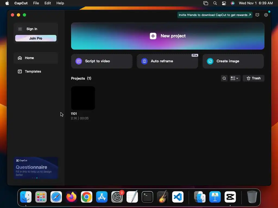
Task: Open Visual Studio Code from the Dock
Action: 178,197
